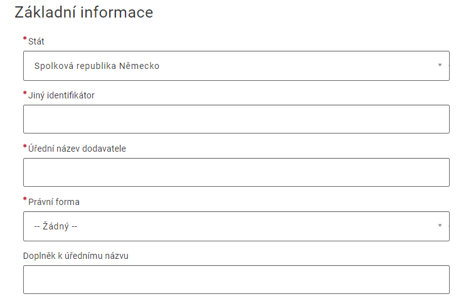This screenshot has height=299, width=466.
Task: Click into the Úřední název dodavatele field
Action: pos(236,172)
